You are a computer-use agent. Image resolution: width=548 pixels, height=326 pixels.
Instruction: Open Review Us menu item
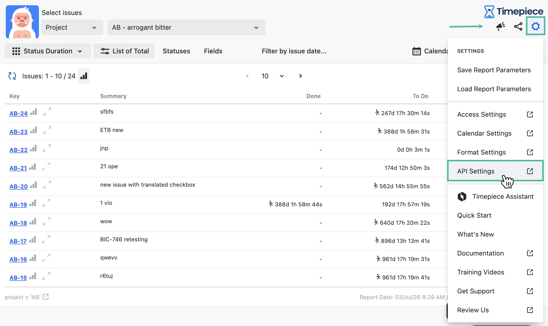495,310
